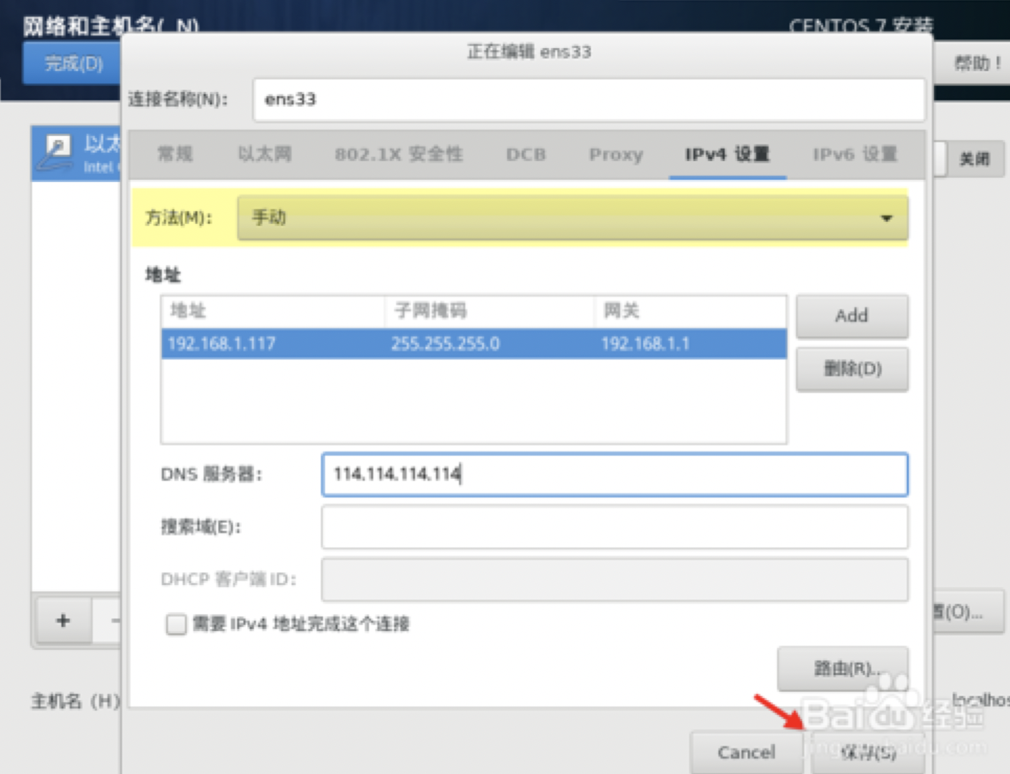Click the DHCP 客户端 ID field
The width and height of the screenshot is (1010, 774).
(x=615, y=579)
